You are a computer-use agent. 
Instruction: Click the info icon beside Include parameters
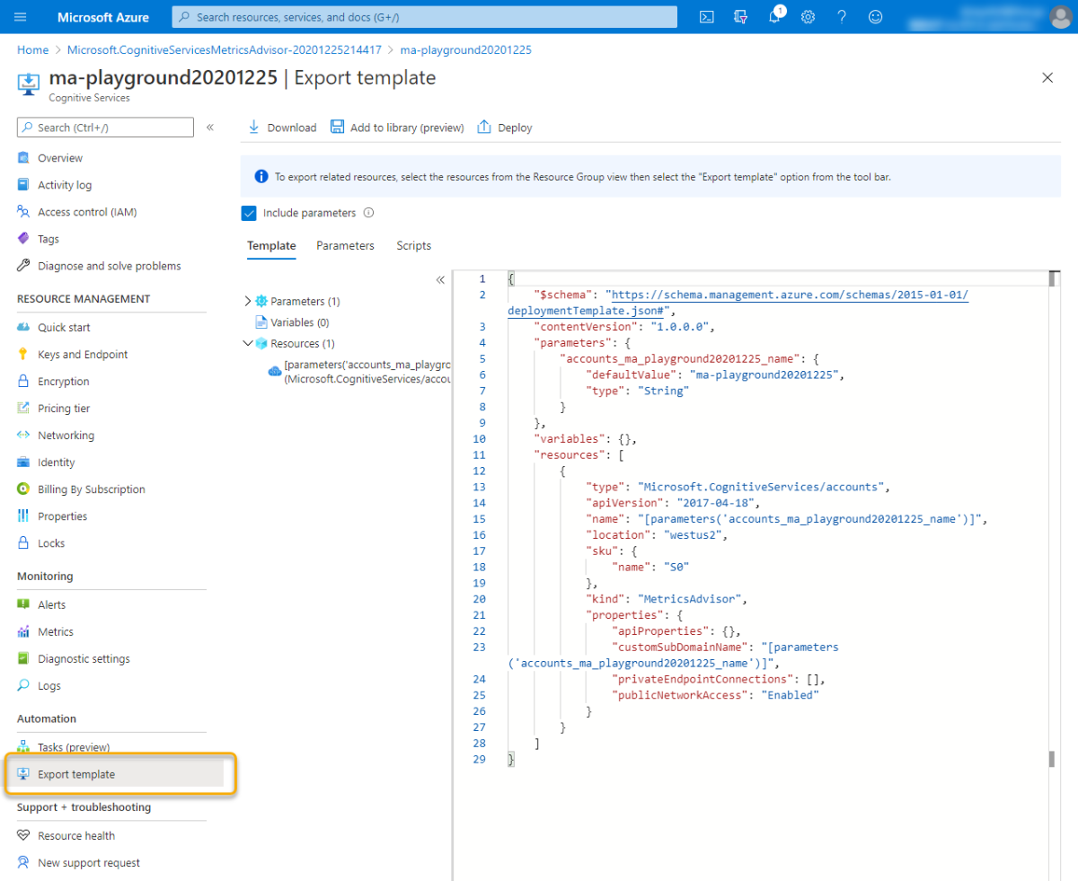[x=368, y=213]
